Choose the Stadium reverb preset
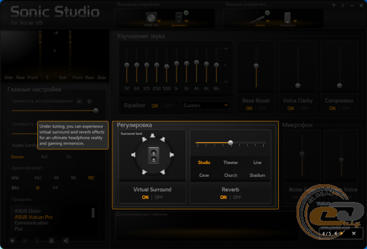Viewport: 367px width, 249px height. 257,175
